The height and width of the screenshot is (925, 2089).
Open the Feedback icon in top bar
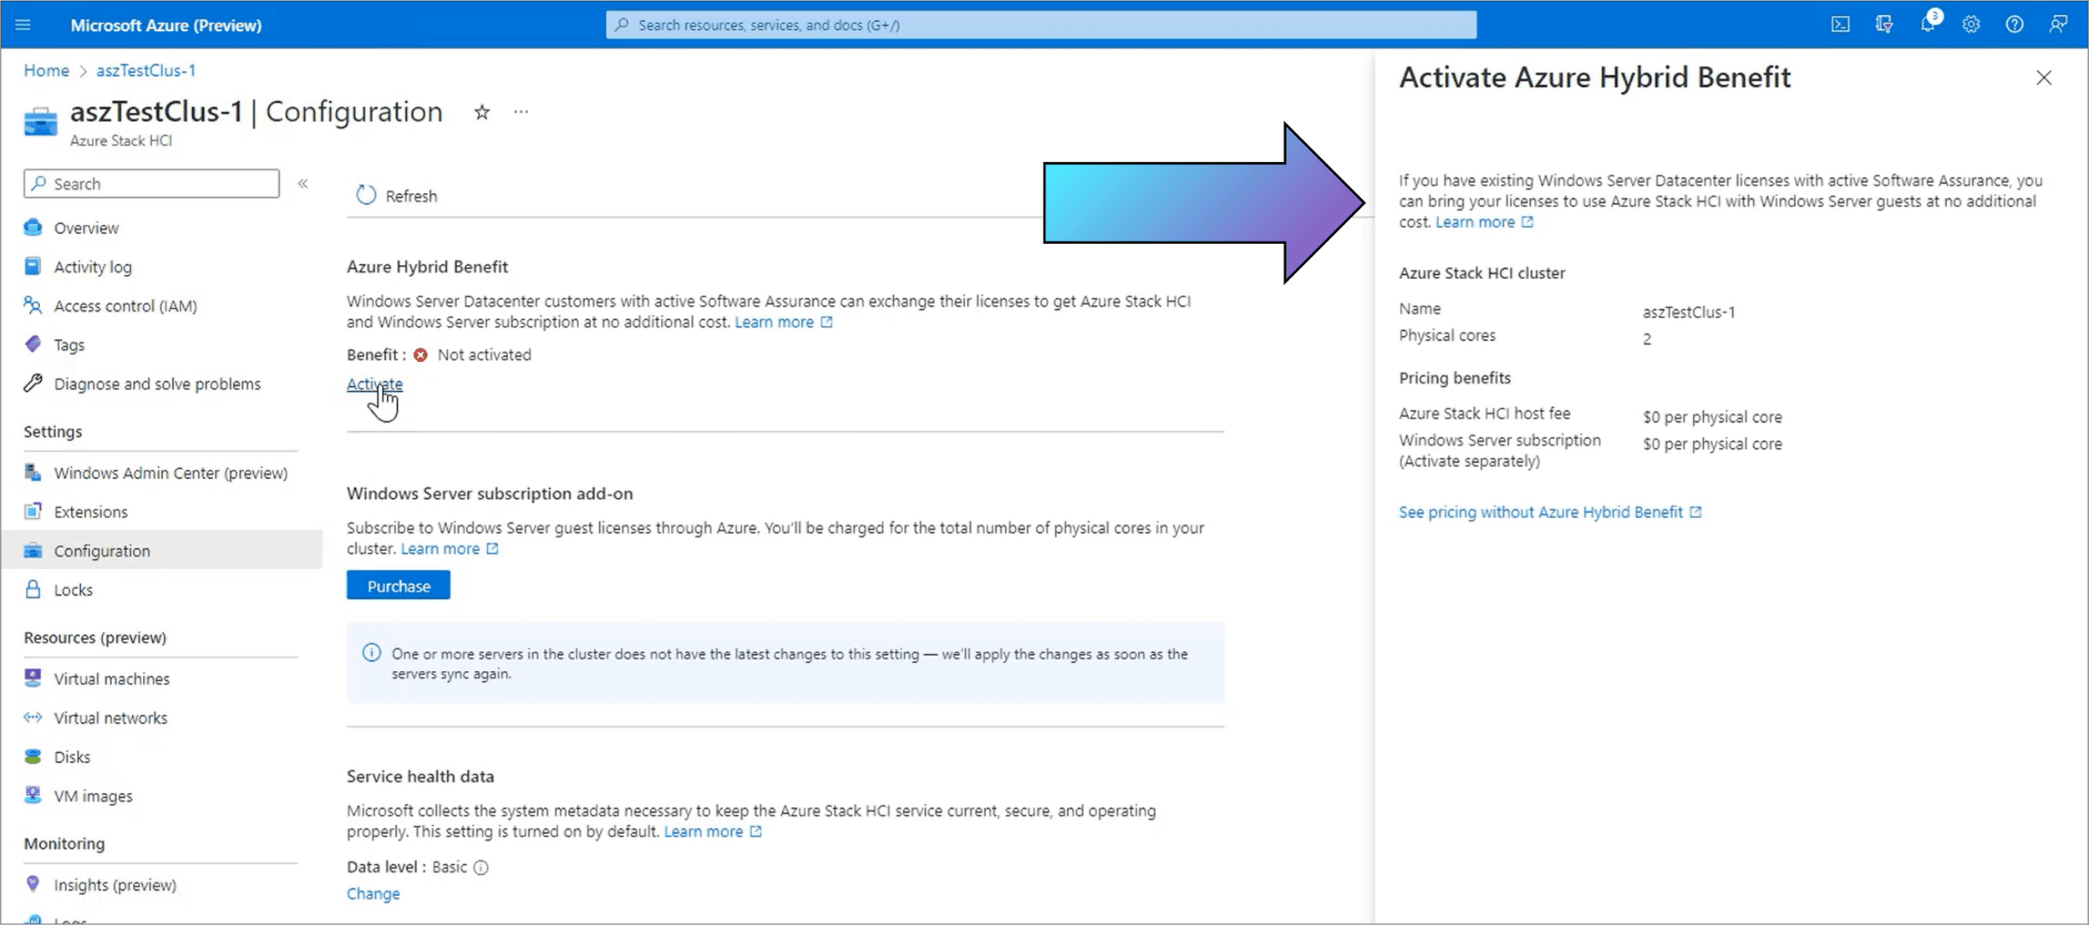[x=2058, y=25]
